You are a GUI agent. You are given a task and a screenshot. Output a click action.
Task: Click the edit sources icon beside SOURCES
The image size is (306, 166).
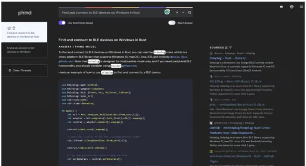pos(226,48)
